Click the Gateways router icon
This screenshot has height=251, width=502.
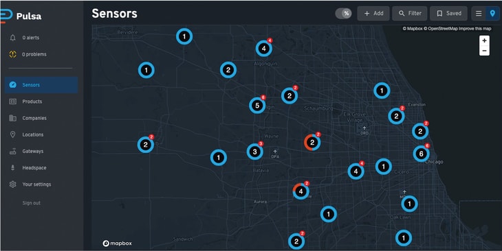(x=13, y=152)
